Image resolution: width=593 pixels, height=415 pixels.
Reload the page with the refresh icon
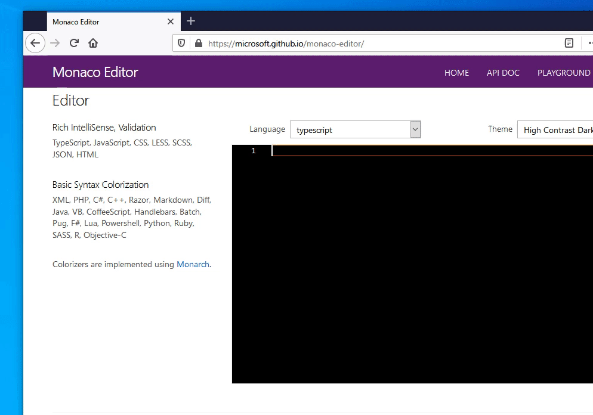click(74, 43)
